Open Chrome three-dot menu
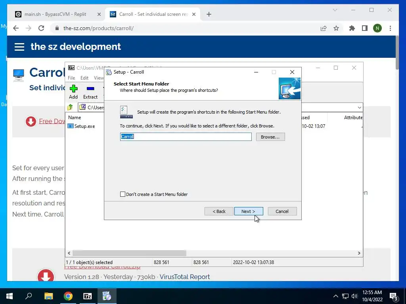Viewport: 406px width, 304px height. [390, 28]
